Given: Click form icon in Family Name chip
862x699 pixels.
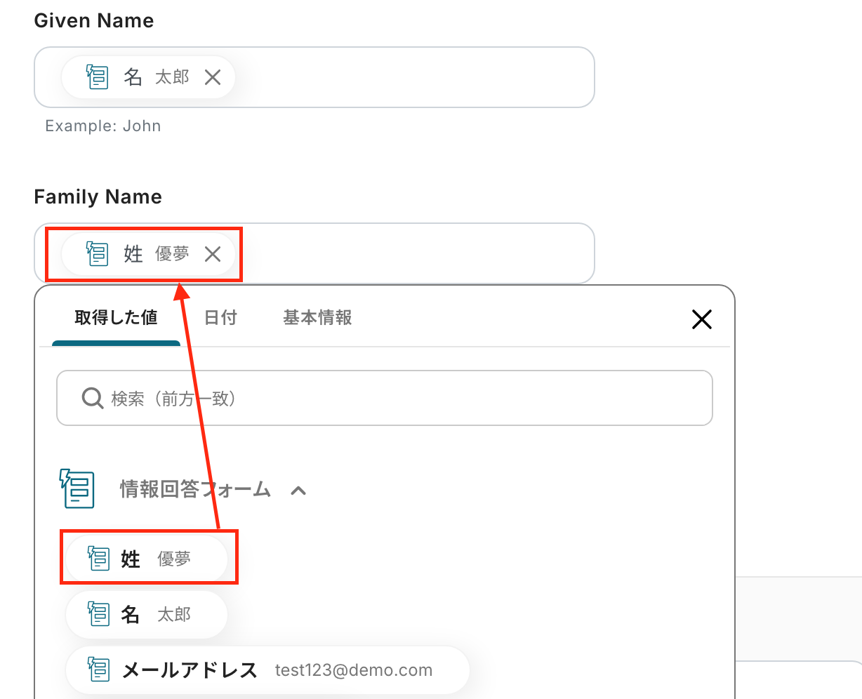Looking at the screenshot, I should pyautogui.click(x=97, y=254).
